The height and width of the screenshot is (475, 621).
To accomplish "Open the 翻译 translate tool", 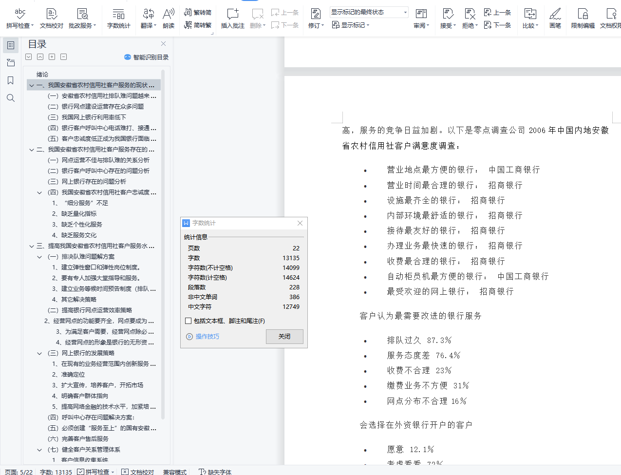I will (x=149, y=19).
